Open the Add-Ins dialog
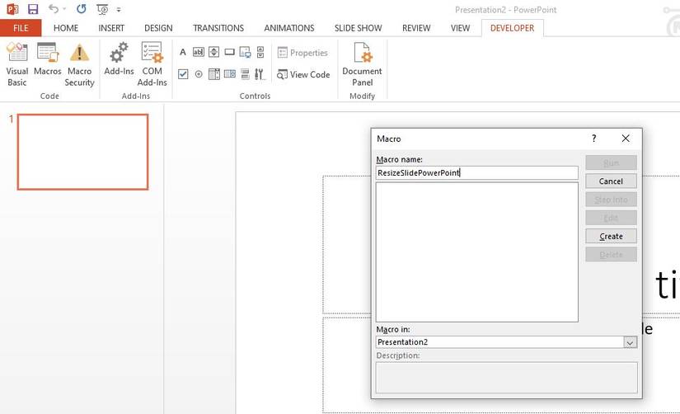 pos(119,59)
